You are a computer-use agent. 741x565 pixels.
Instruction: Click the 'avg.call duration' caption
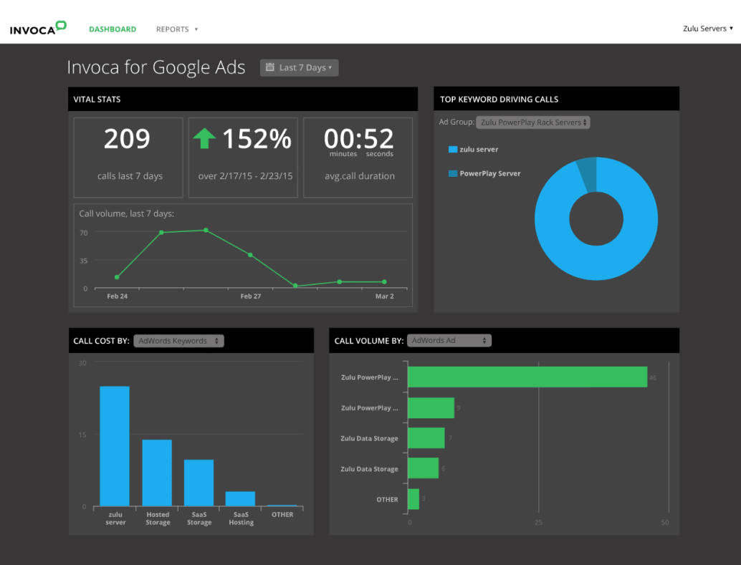[360, 175]
